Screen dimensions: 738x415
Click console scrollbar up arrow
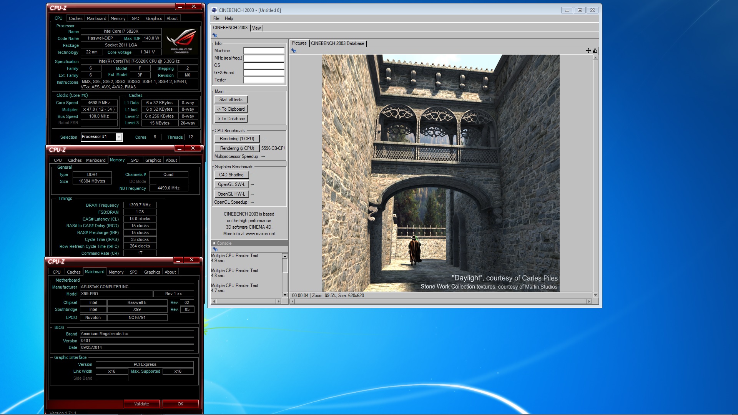click(285, 256)
